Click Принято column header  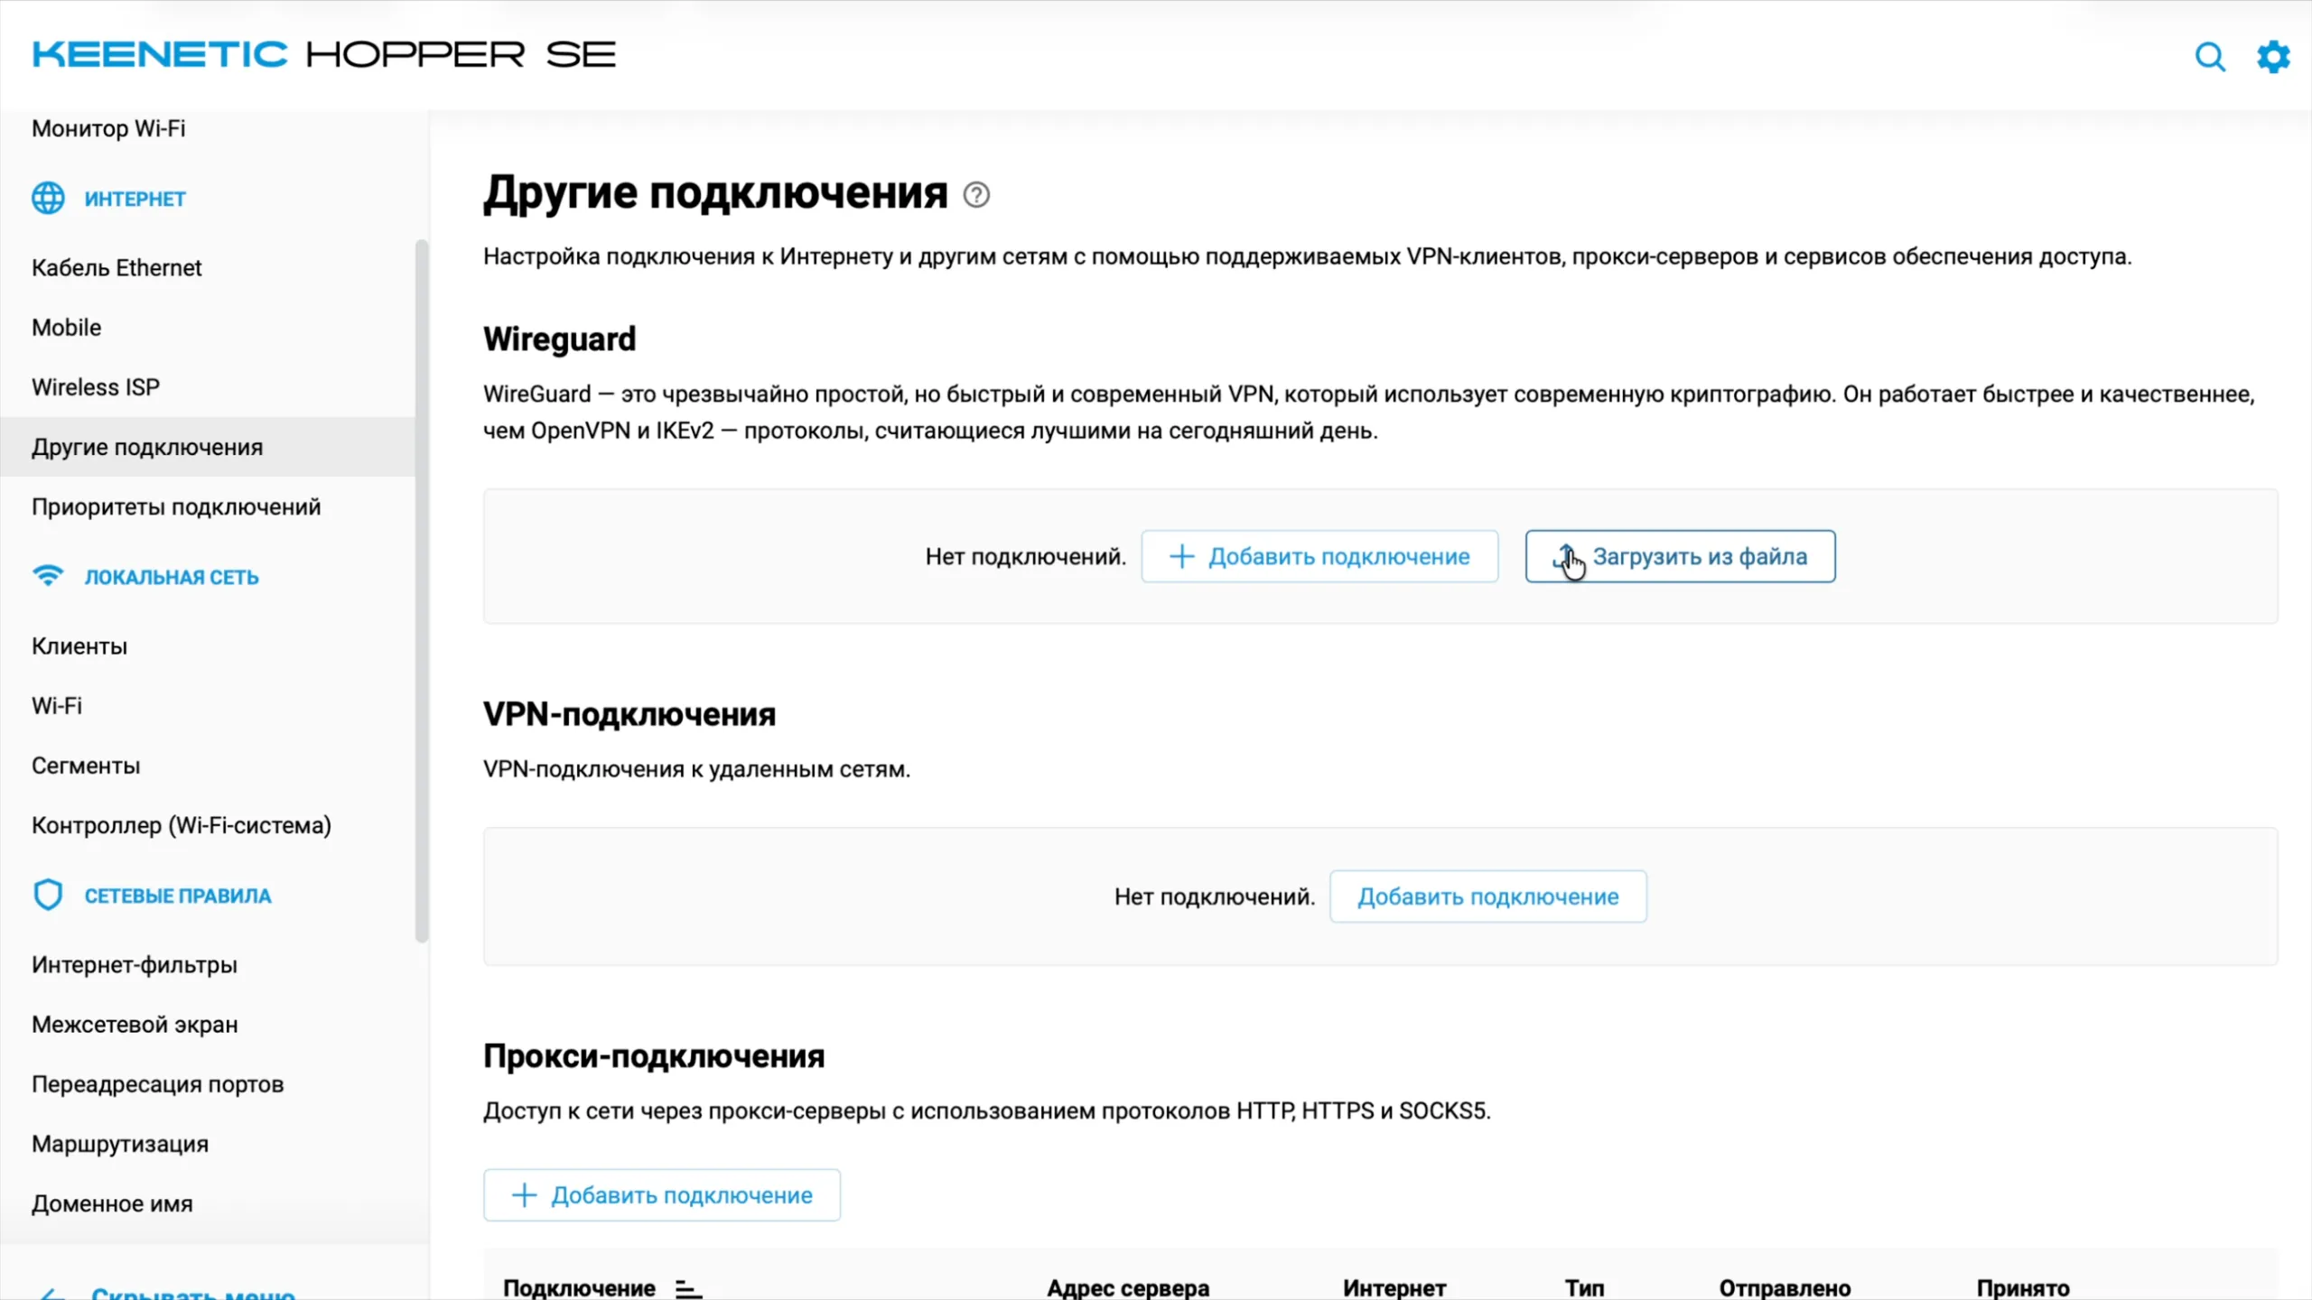tap(2023, 1288)
